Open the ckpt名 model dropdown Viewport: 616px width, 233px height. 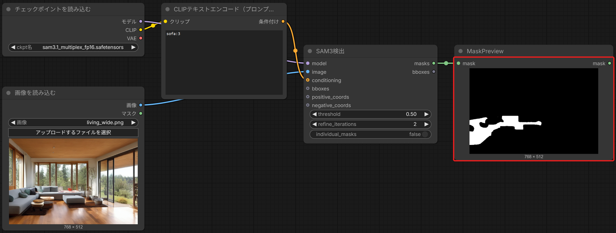tap(73, 47)
